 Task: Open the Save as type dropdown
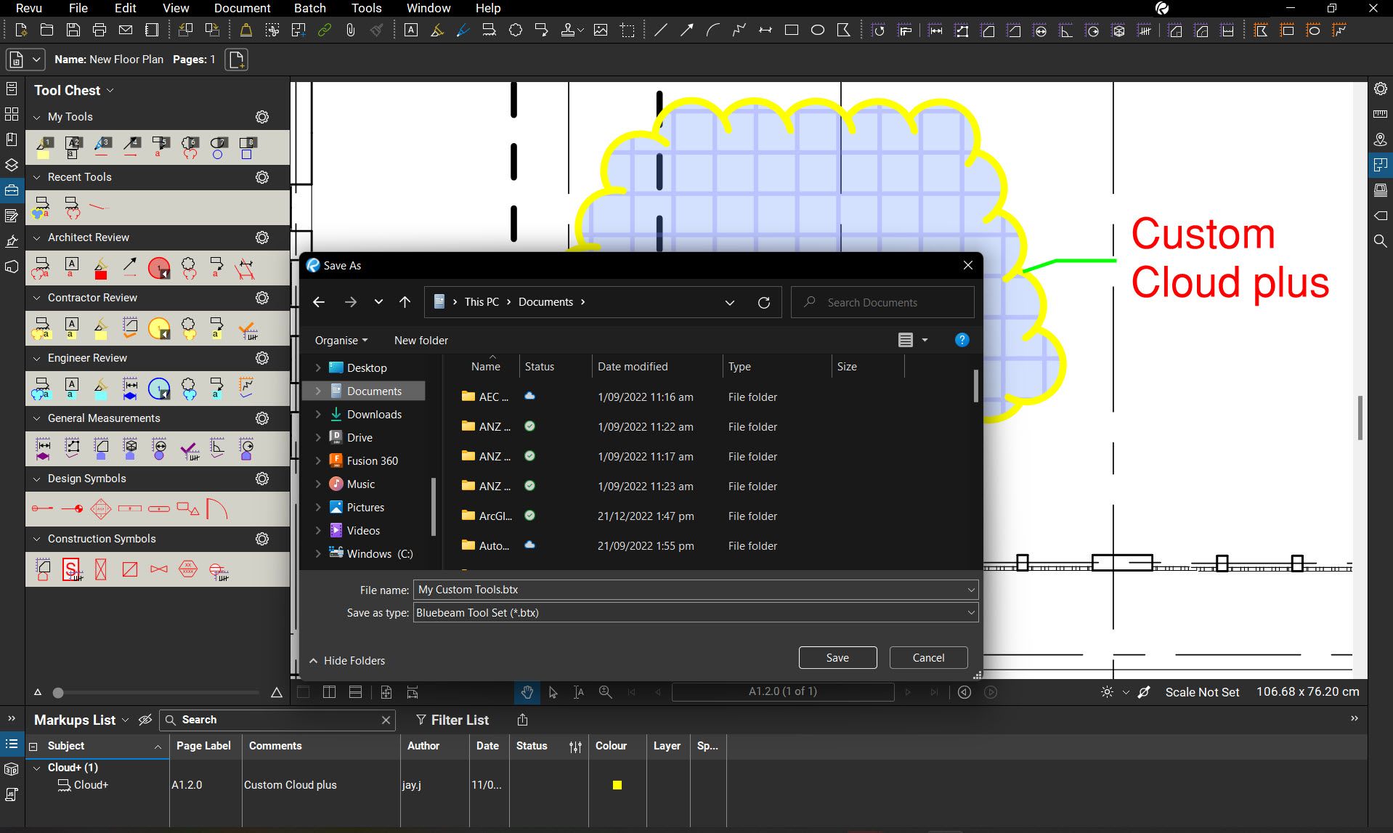[695, 613]
